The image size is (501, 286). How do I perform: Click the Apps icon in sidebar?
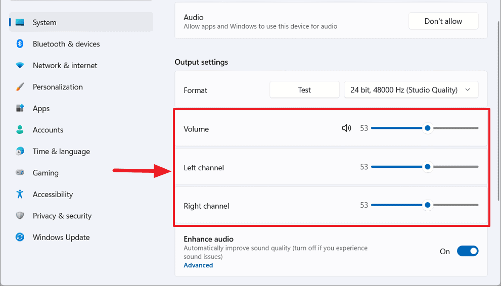coord(20,108)
